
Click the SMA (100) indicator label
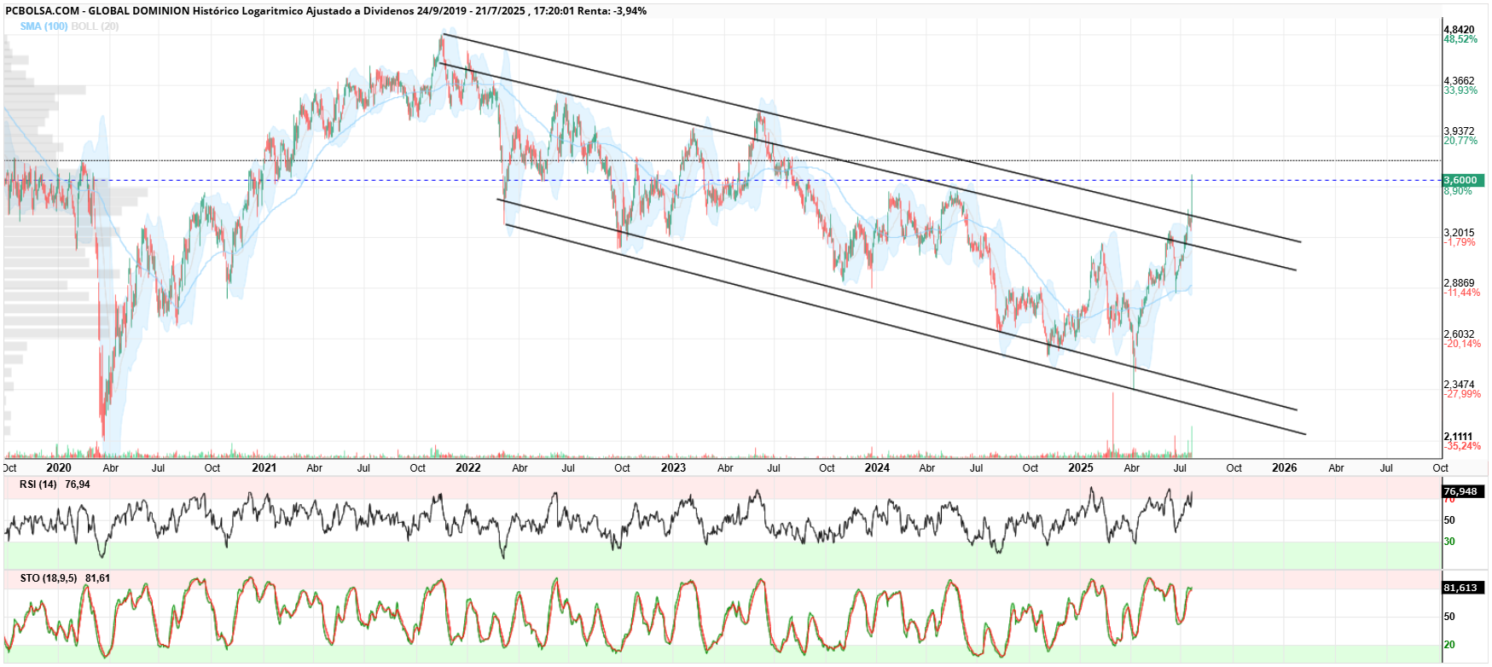pos(44,26)
